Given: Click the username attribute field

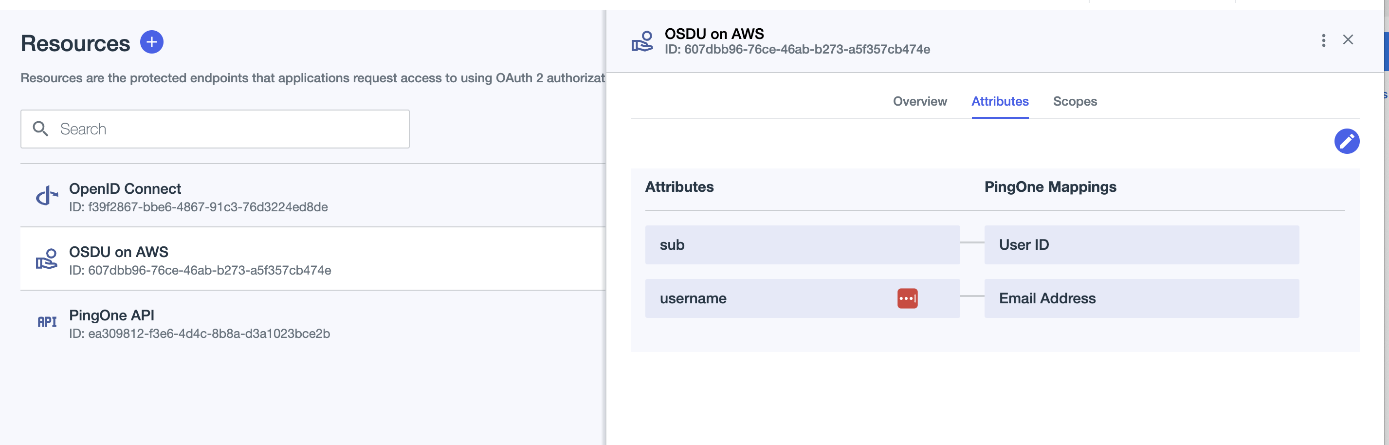Looking at the screenshot, I should tap(802, 298).
